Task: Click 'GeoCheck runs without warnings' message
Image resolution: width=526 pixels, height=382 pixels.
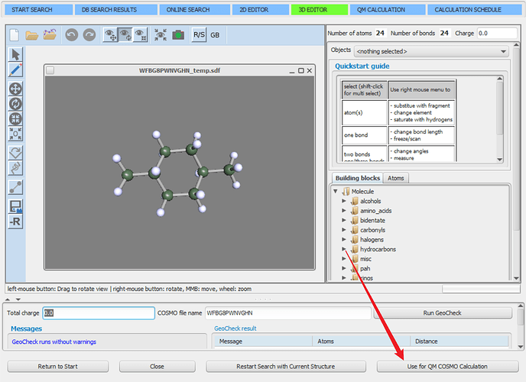Action: (x=54, y=342)
